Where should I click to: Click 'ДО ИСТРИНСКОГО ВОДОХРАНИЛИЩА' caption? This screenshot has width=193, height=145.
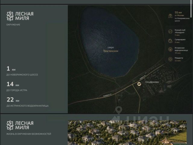(27, 106)
